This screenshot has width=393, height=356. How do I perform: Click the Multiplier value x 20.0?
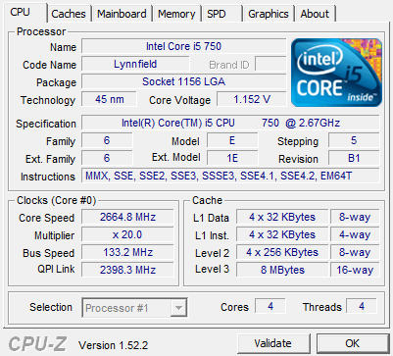coord(127,234)
